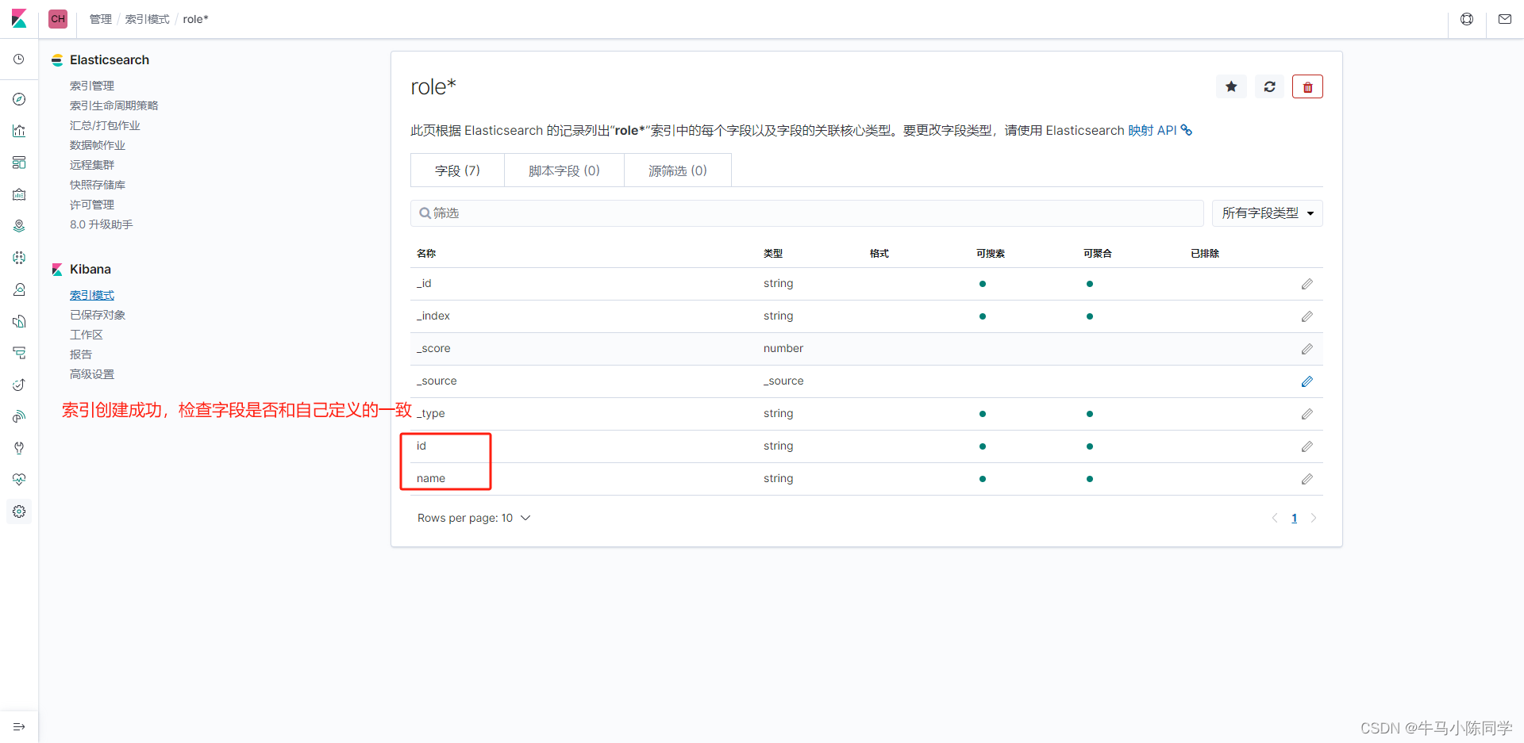
Task: Go to 索引模式 breadcrumb
Action: (x=148, y=19)
